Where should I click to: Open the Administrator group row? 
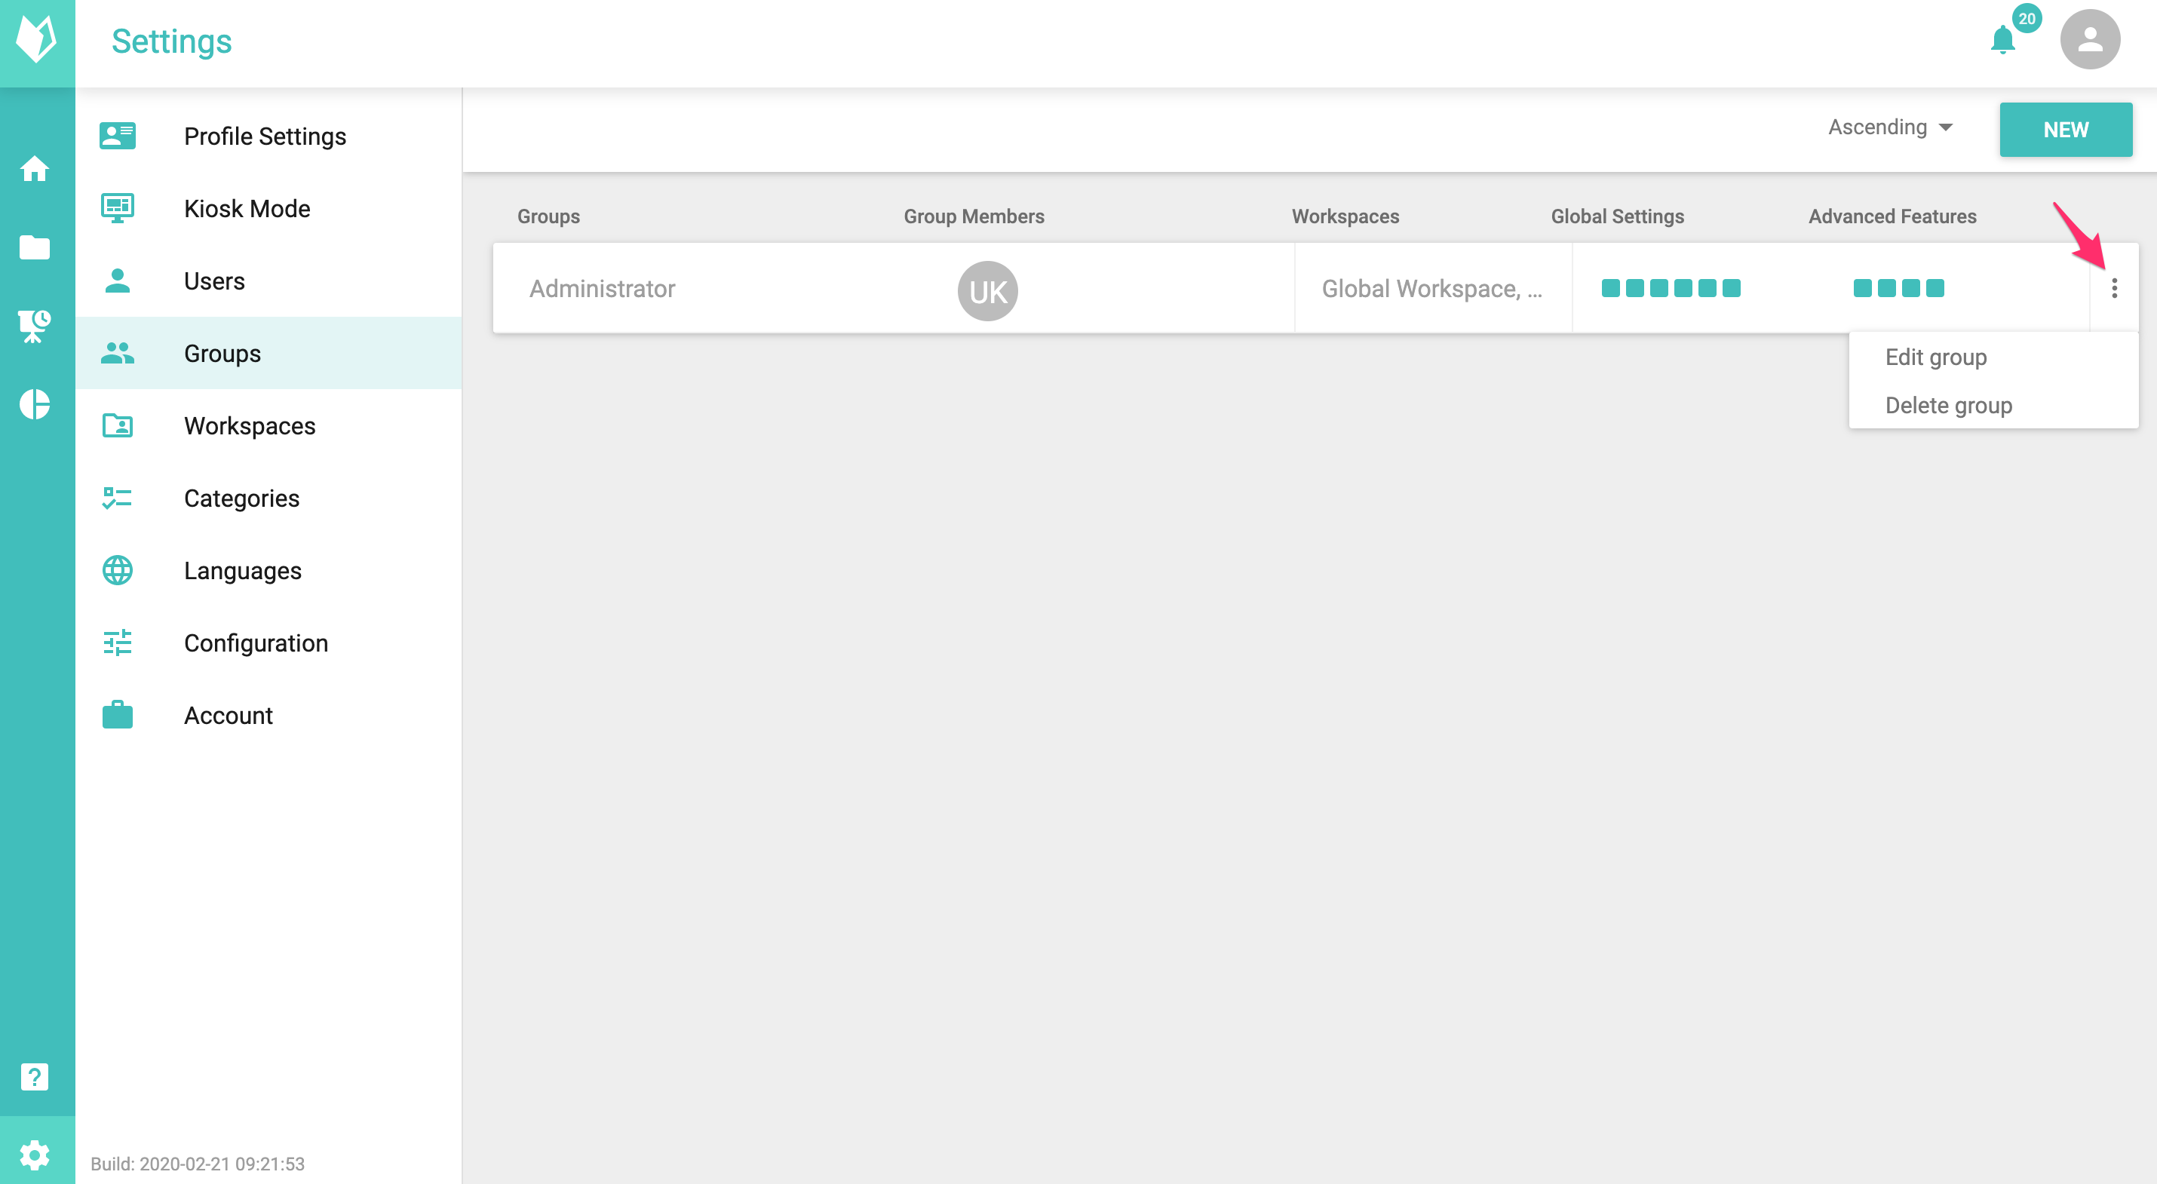click(602, 289)
